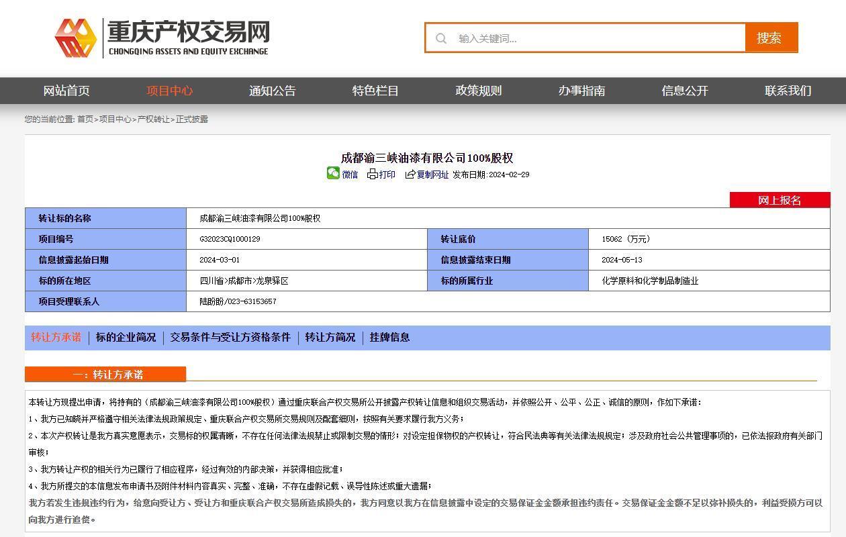The height and width of the screenshot is (537, 846).
Task: Open 联系我们 from the navigation bar
Action: pos(788,91)
